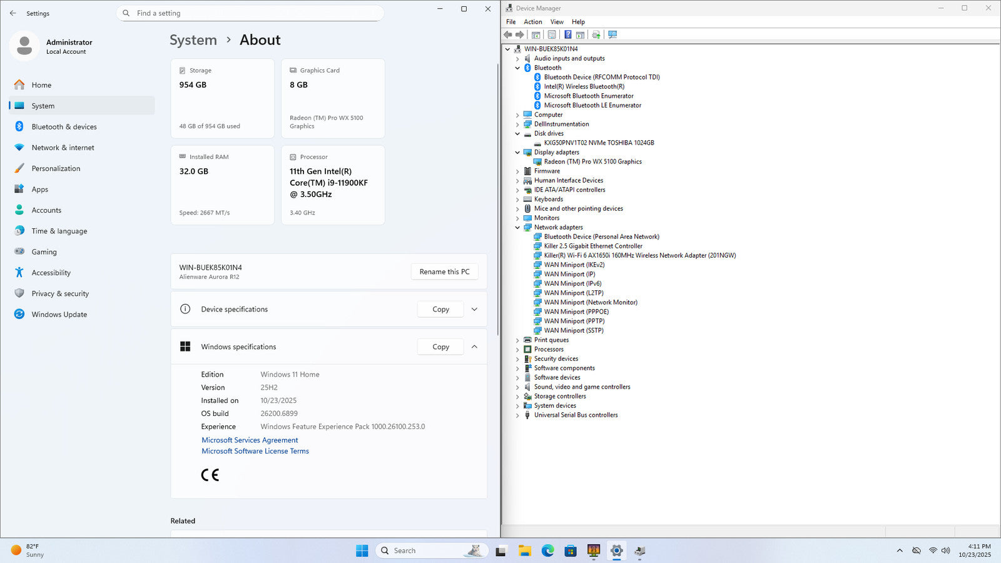This screenshot has height=563, width=1001.
Task: Select Intel(R) Wireless Bluetooth(R) device
Action: click(x=584, y=86)
